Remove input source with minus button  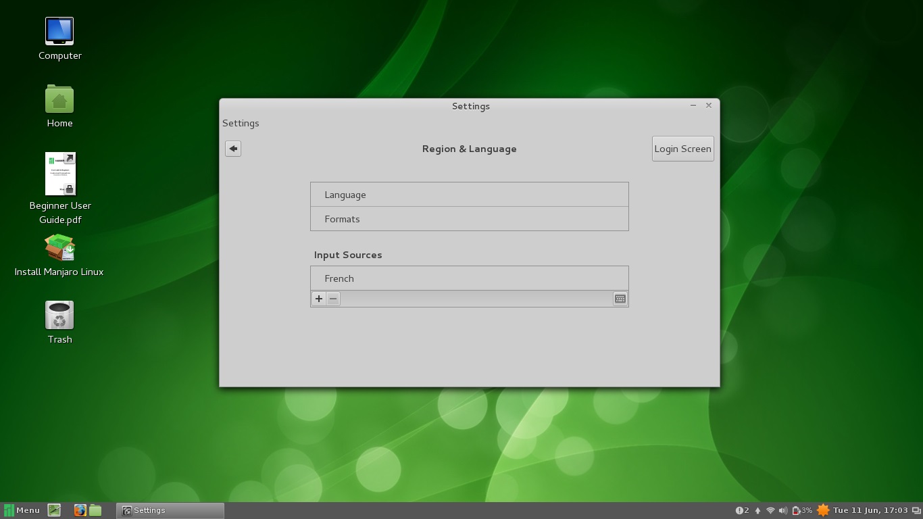pyautogui.click(x=333, y=299)
